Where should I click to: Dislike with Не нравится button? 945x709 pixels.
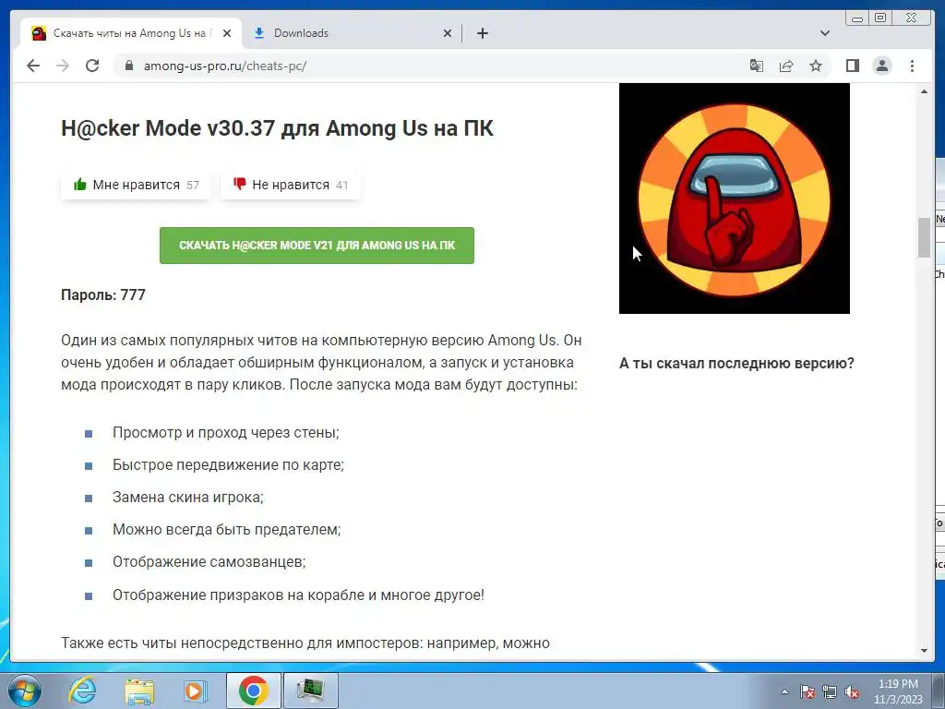291,185
